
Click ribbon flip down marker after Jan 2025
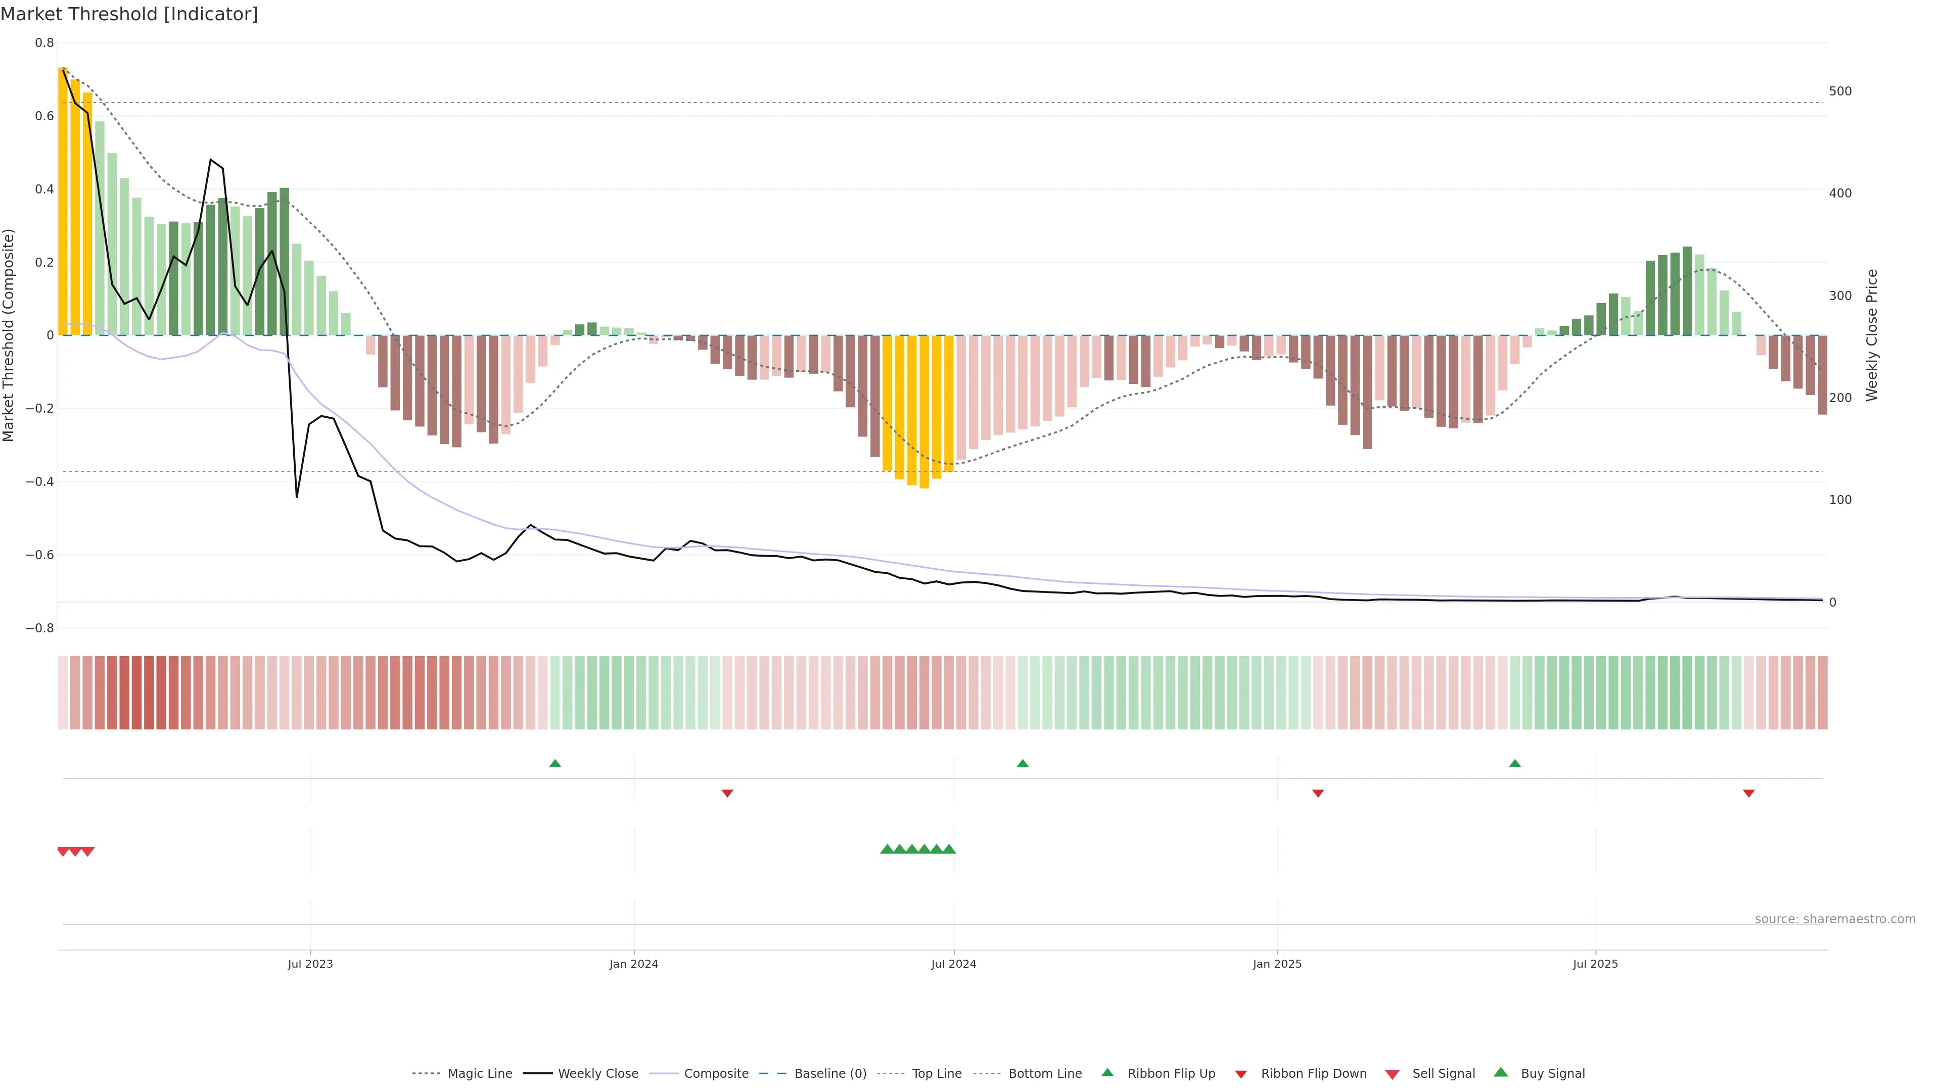pos(1318,793)
